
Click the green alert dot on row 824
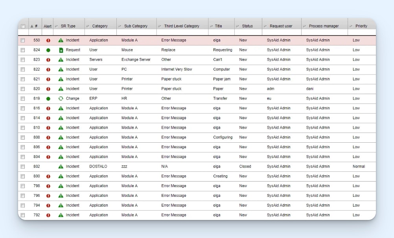coord(48,50)
